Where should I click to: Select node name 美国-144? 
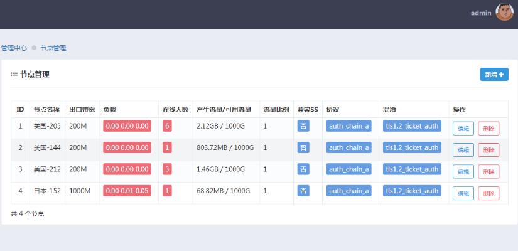point(47,147)
